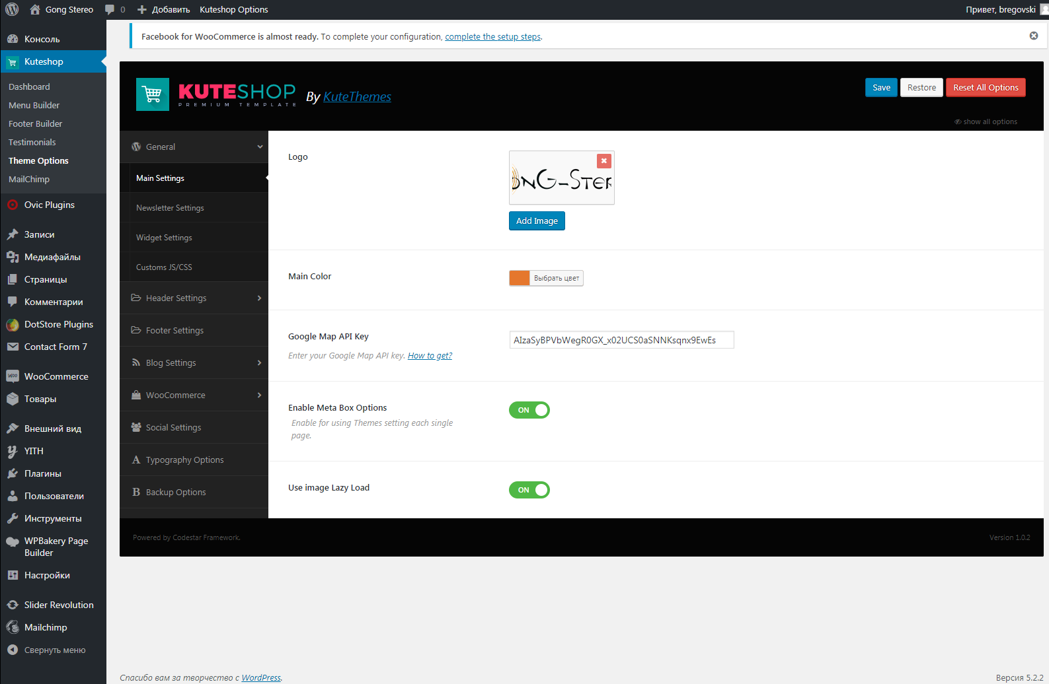Focus the Google Map API Key field
Screen dimensions: 1049x684
tap(621, 339)
